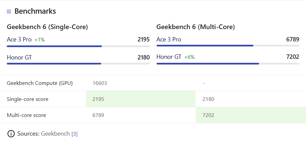Click the highlighted 7202 multi-core table cell

click(251, 115)
